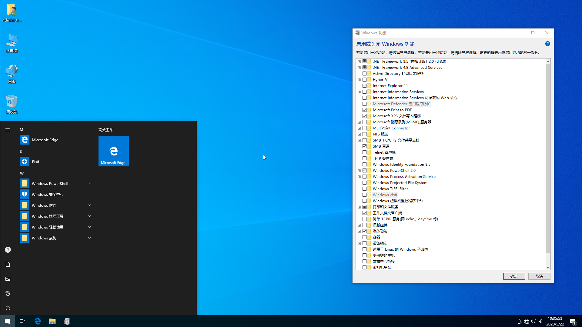
Task: Enable the Windows 沙盒 checkbox
Action: pos(365,195)
